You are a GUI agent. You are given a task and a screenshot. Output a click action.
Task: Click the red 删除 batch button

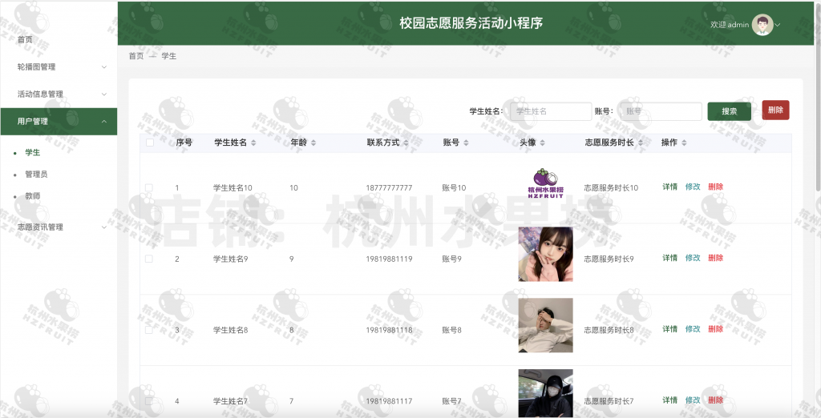click(x=775, y=110)
